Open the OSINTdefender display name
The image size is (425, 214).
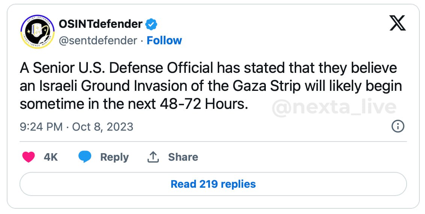pyautogui.click(x=101, y=25)
